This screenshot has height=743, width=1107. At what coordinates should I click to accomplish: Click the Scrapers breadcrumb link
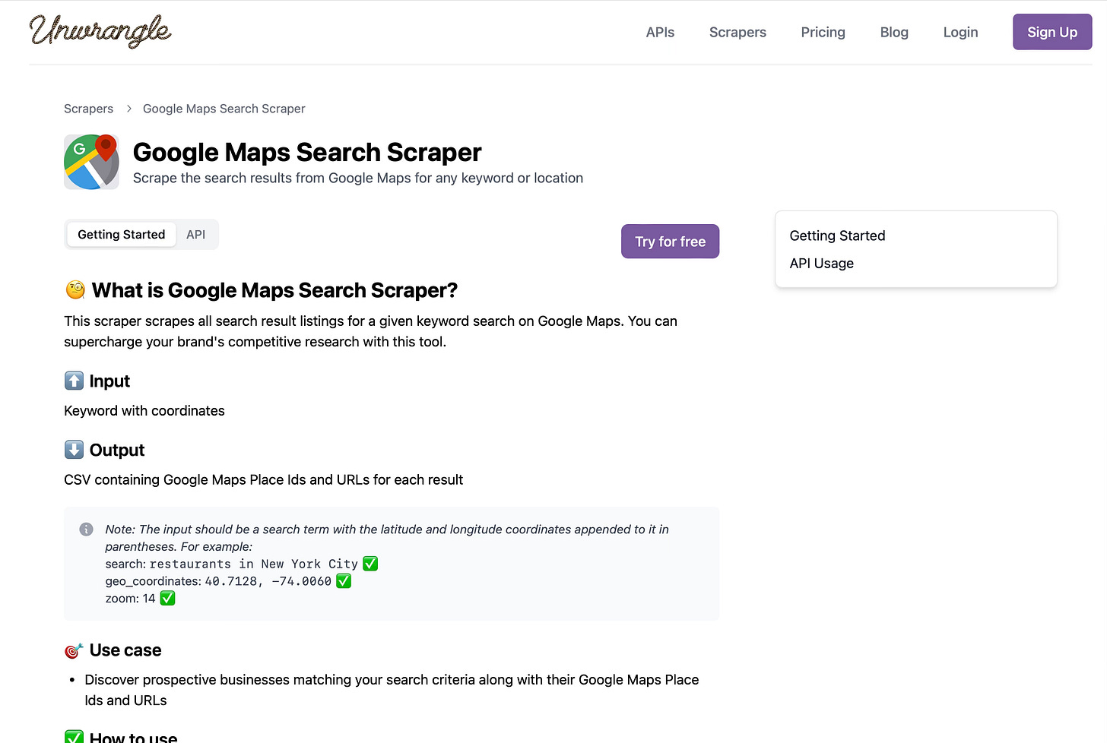pyautogui.click(x=88, y=109)
